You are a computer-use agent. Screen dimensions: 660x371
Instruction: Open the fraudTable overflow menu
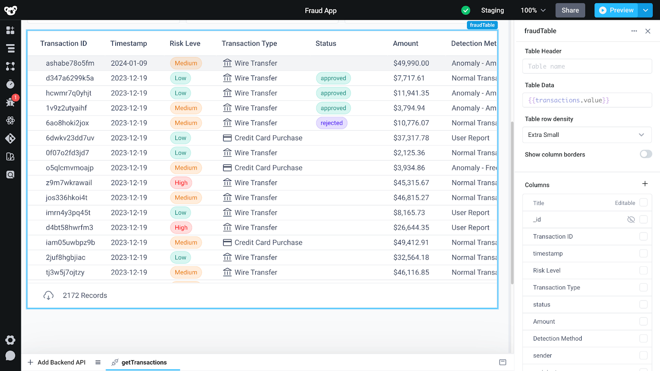[x=634, y=31]
